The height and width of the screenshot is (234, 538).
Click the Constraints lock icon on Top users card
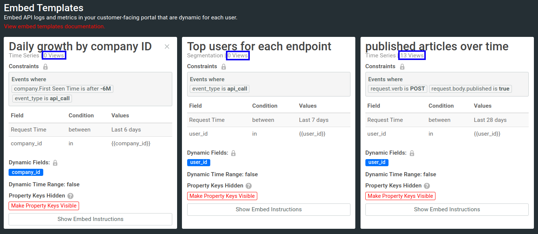tap(223, 66)
